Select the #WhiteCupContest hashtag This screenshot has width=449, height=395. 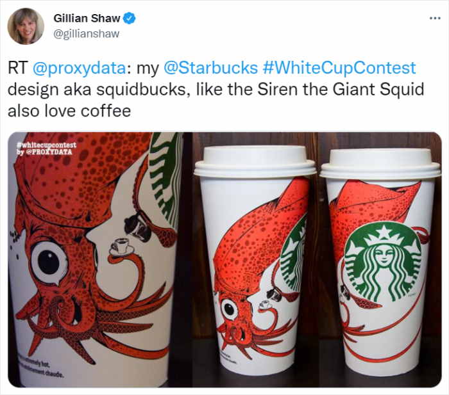339,68
